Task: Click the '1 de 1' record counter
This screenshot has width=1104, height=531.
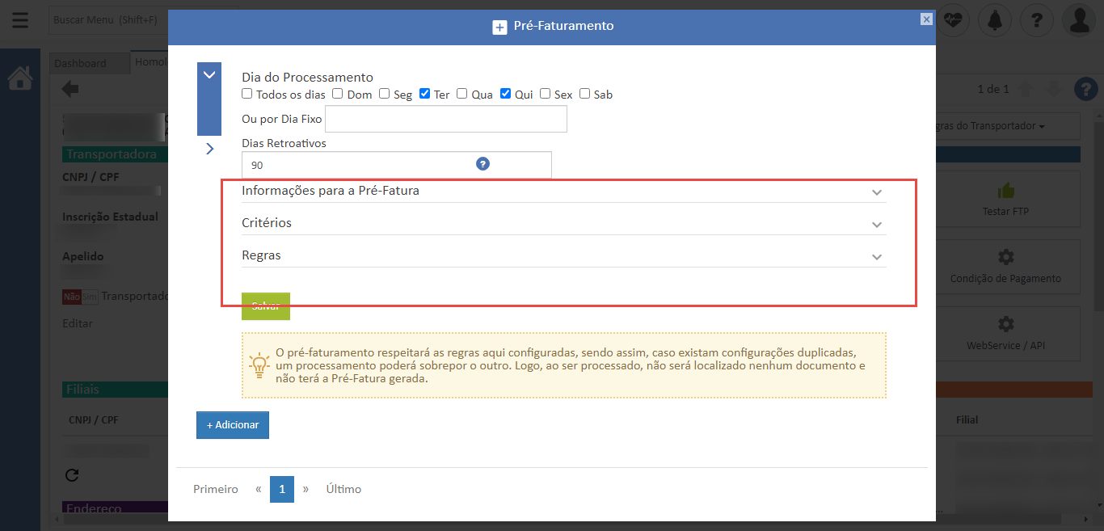Action: click(x=993, y=89)
